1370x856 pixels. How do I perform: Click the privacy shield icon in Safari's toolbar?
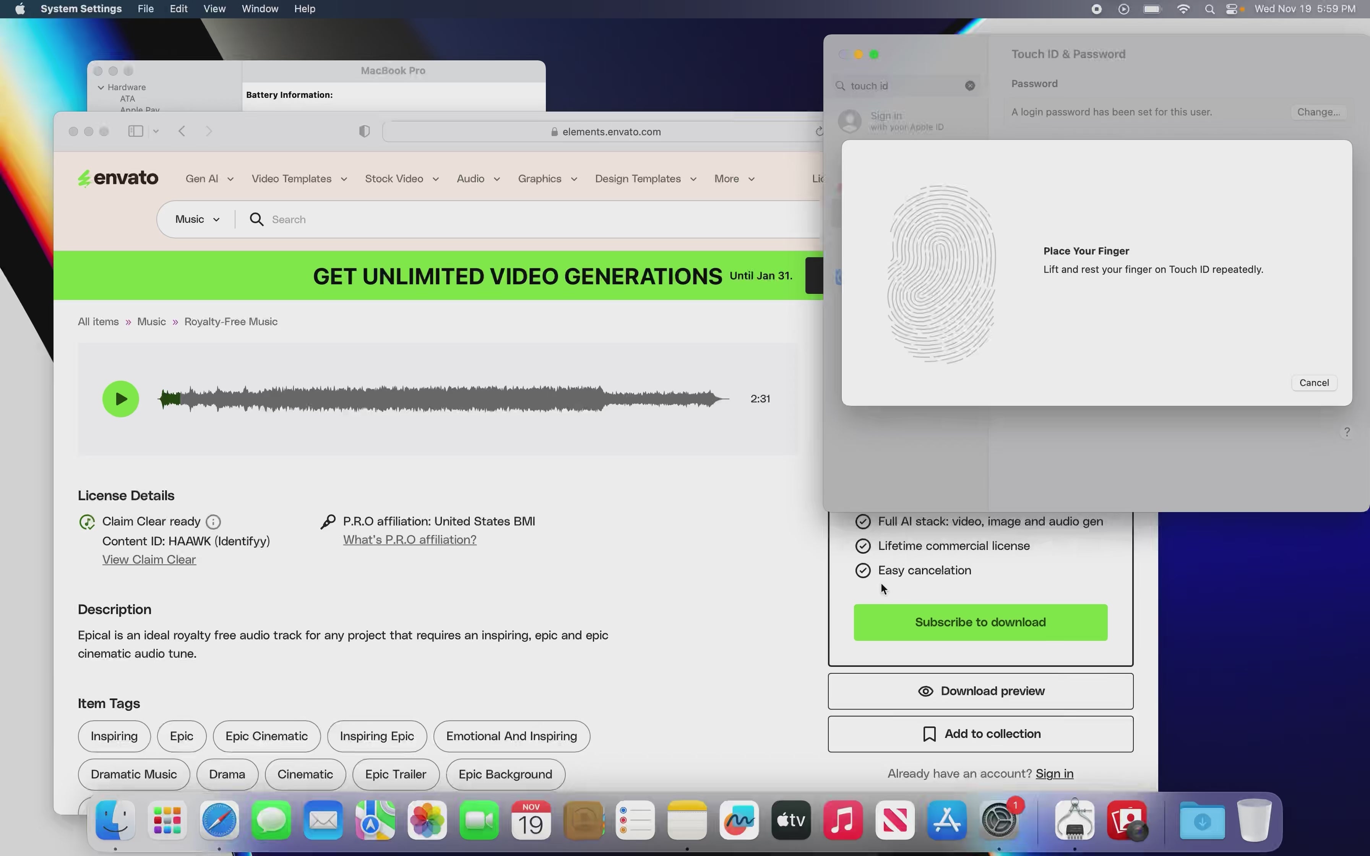tap(364, 131)
